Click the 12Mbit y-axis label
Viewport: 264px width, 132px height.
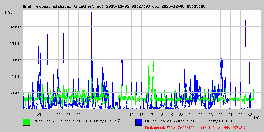click(15, 77)
